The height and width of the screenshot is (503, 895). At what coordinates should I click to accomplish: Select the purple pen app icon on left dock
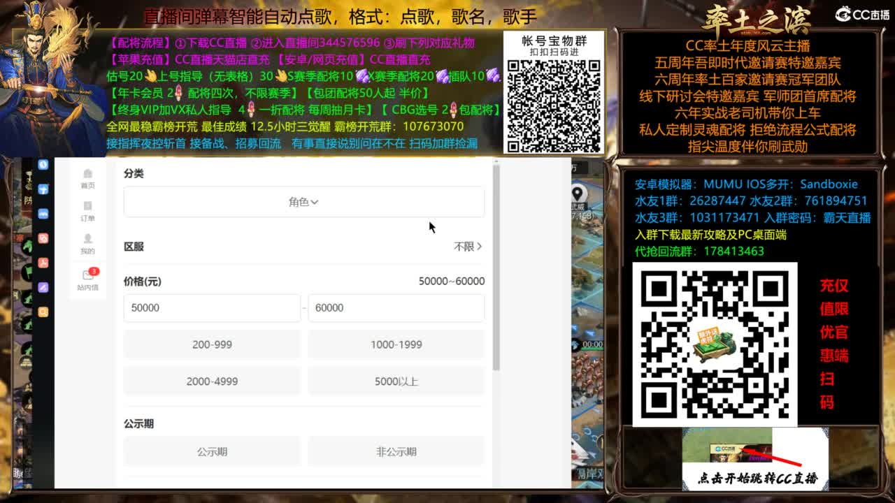click(43, 286)
